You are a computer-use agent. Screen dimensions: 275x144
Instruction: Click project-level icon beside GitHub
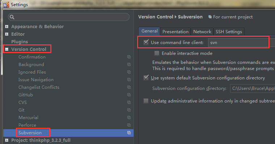[x=129, y=95]
